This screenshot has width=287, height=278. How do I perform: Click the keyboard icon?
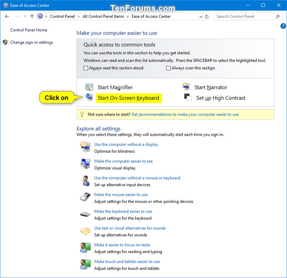pos(85,214)
